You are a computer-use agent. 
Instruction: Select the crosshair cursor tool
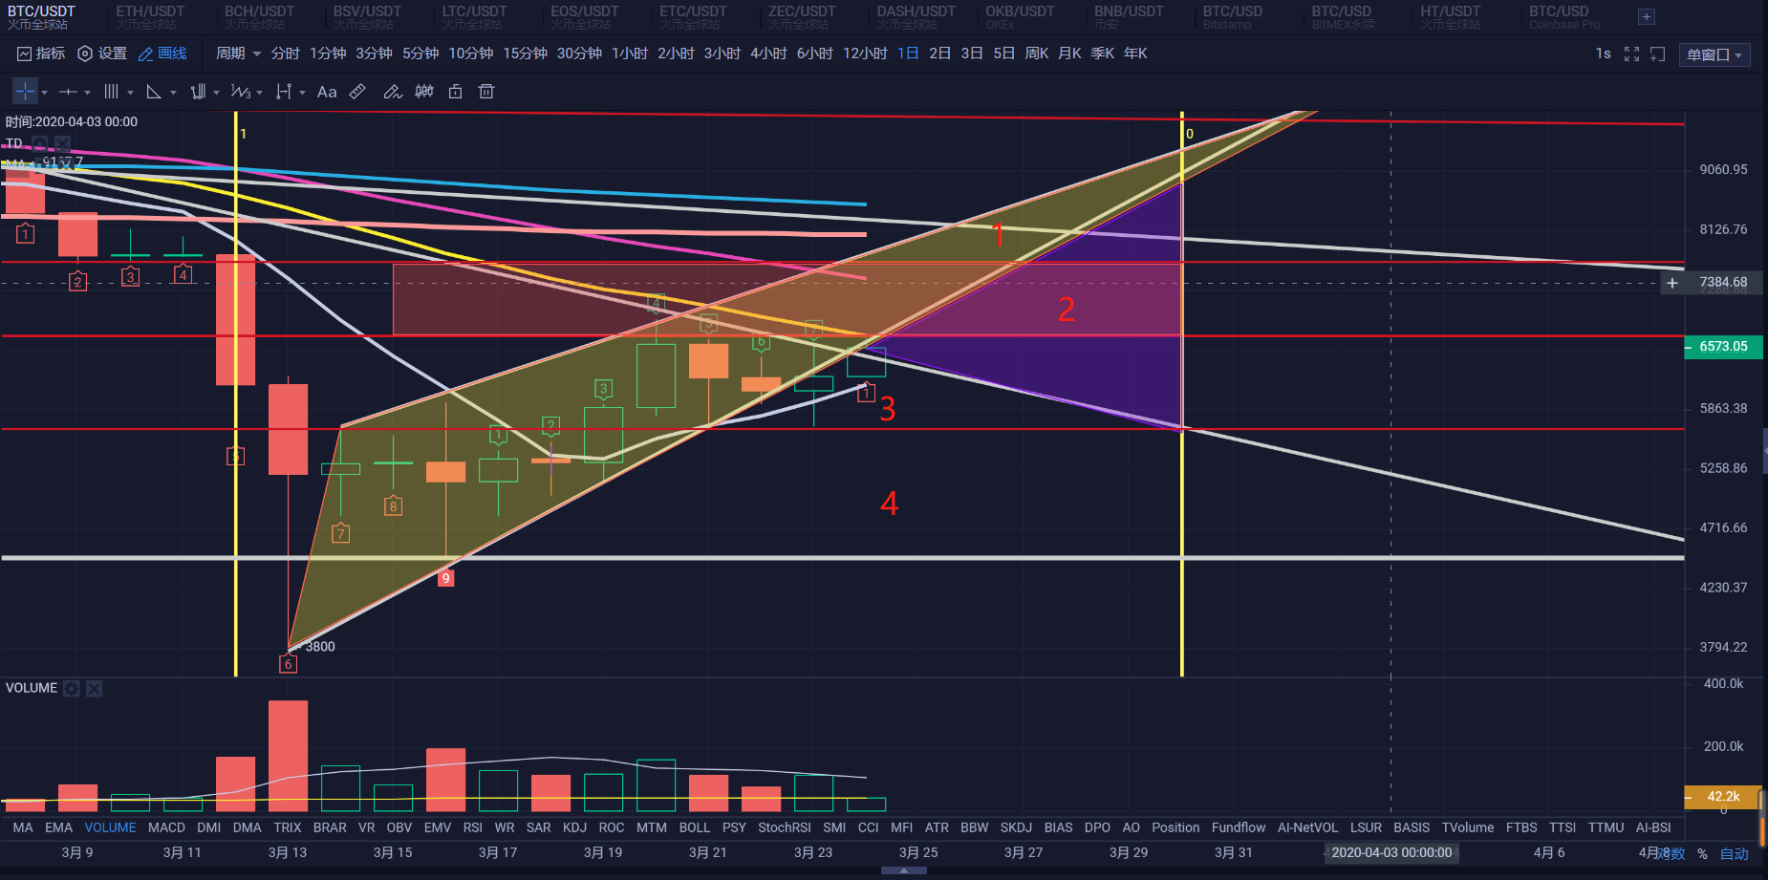(25, 92)
